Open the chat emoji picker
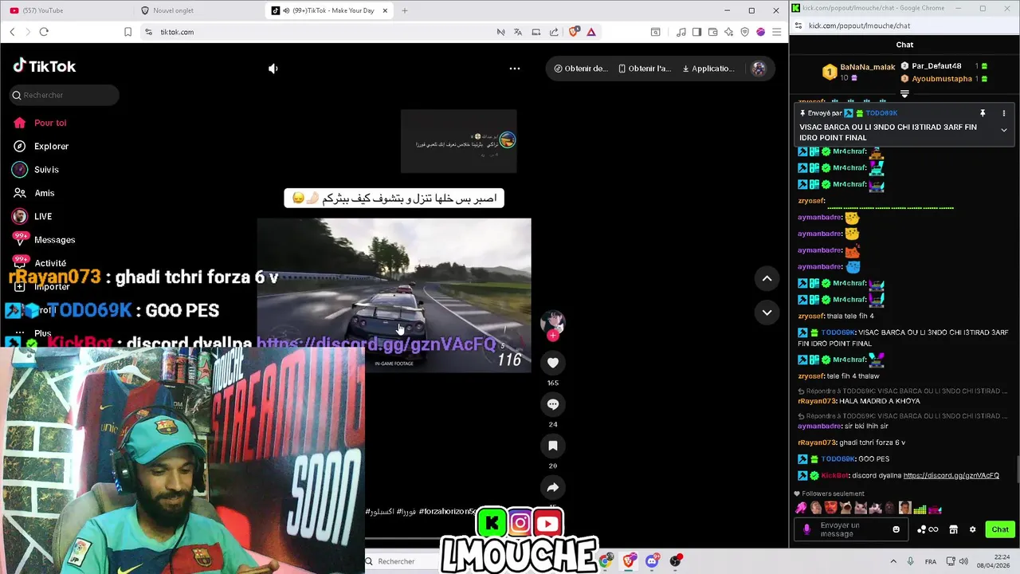 tap(896, 529)
